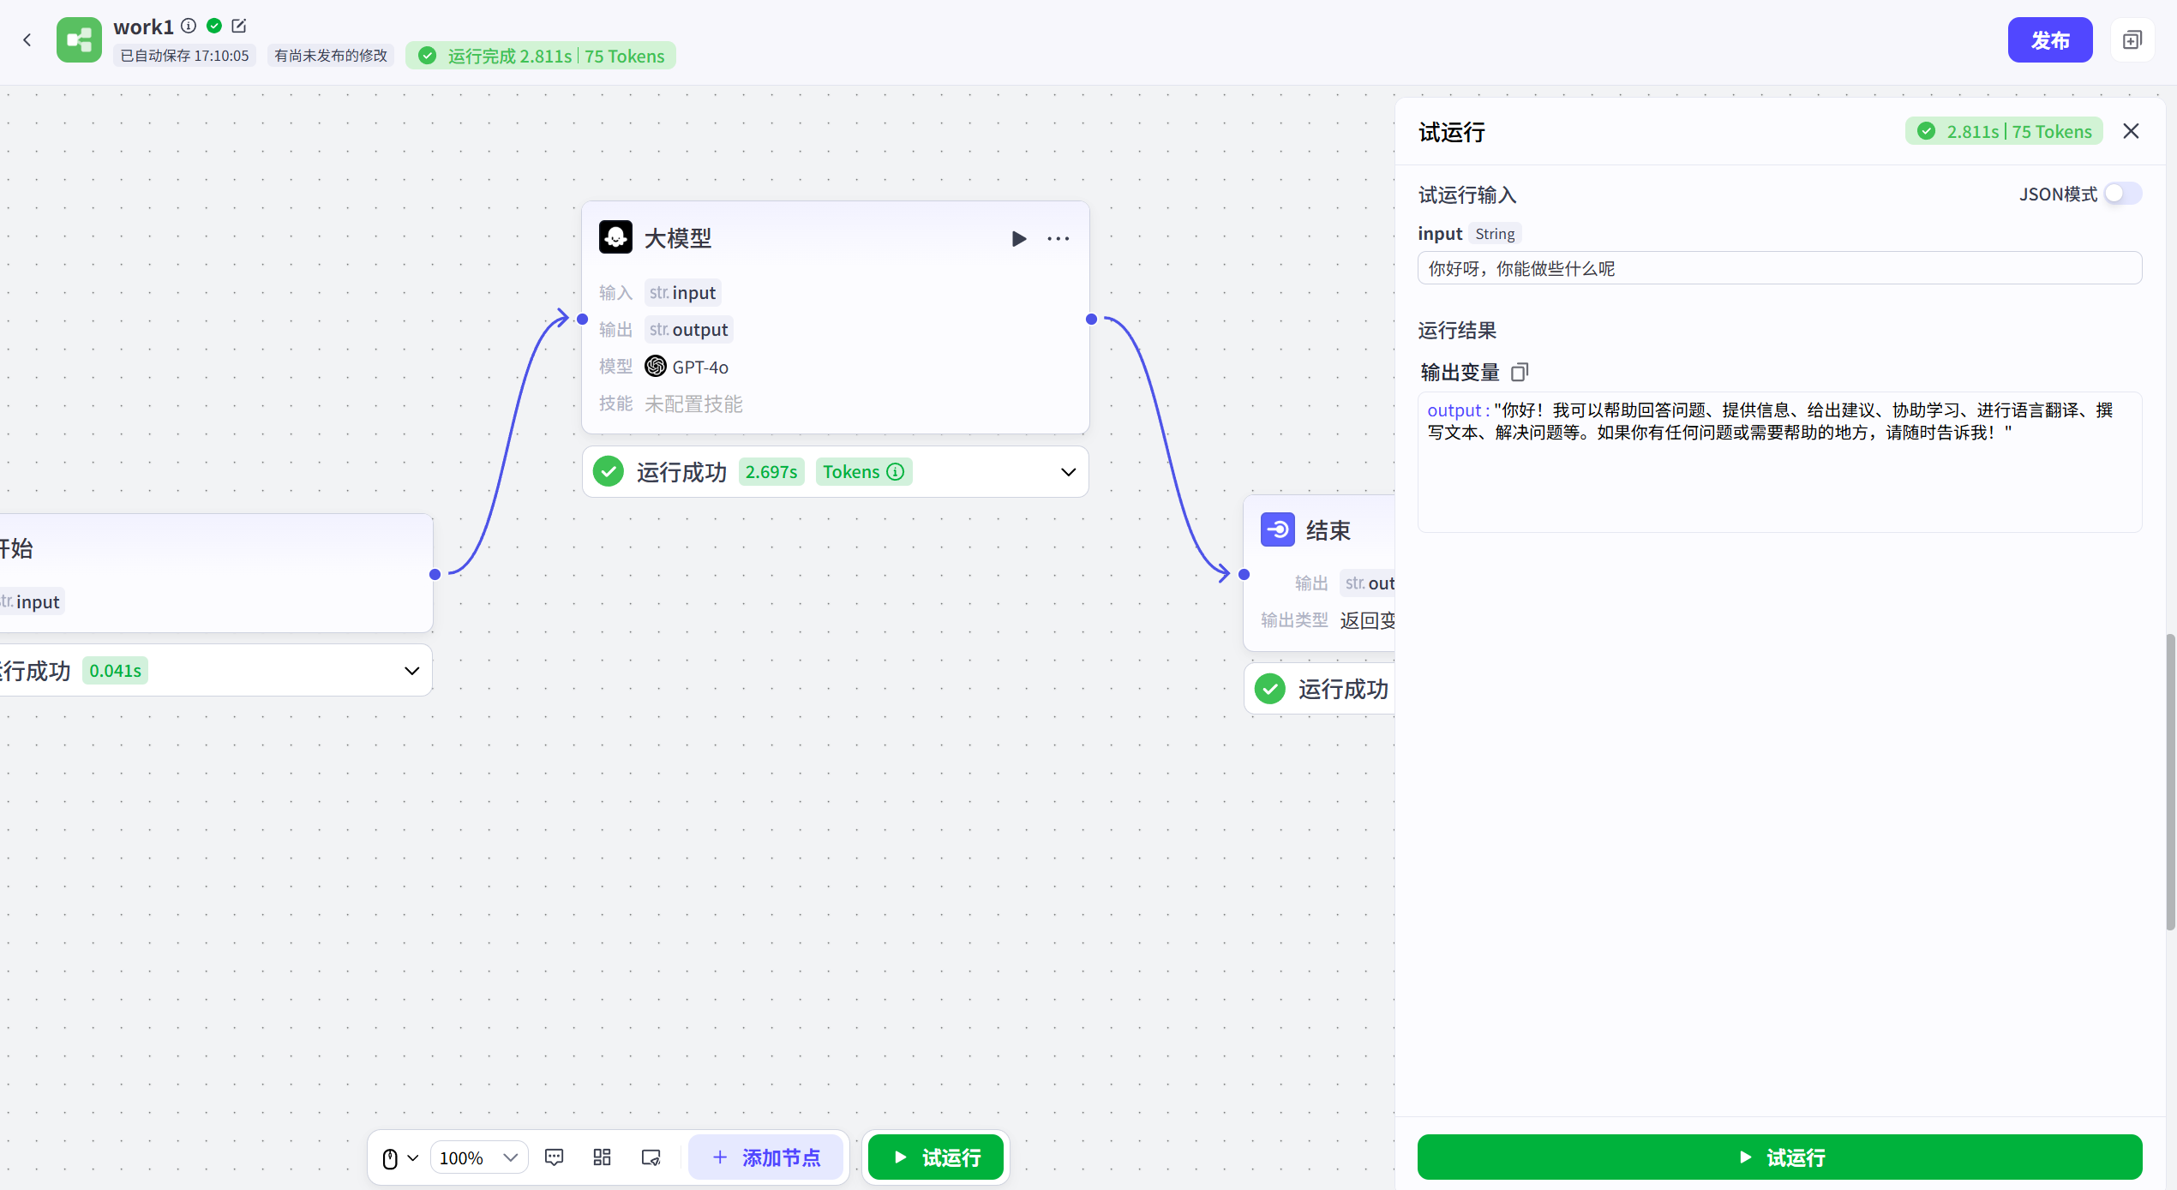Click the 添加节点 add node button
The height and width of the screenshot is (1190, 2177).
pyautogui.click(x=766, y=1157)
